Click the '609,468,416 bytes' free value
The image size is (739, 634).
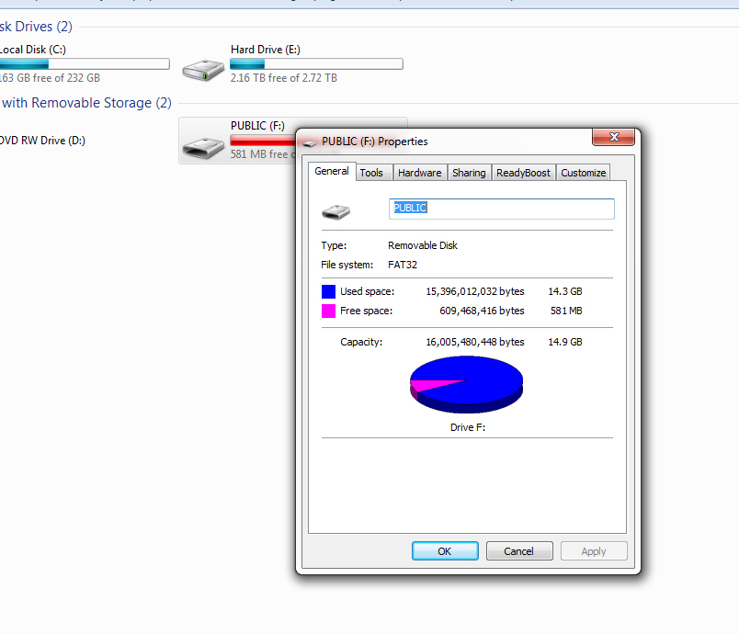(x=482, y=311)
